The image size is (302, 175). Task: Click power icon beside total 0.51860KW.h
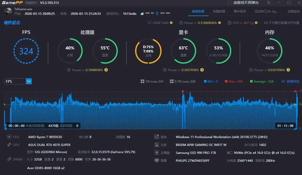[x=181, y=23]
